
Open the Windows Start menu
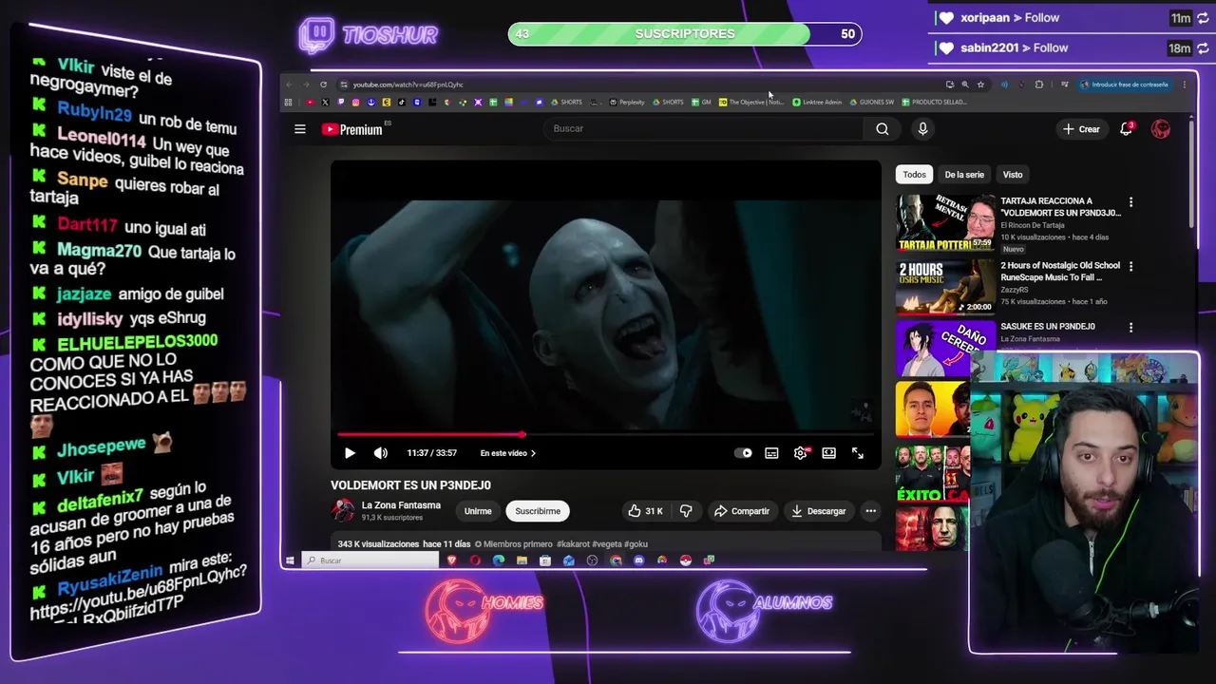(290, 560)
